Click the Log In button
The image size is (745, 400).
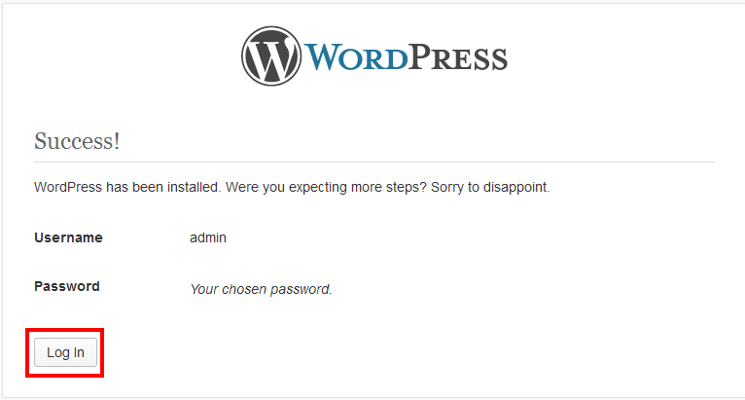point(65,352)
